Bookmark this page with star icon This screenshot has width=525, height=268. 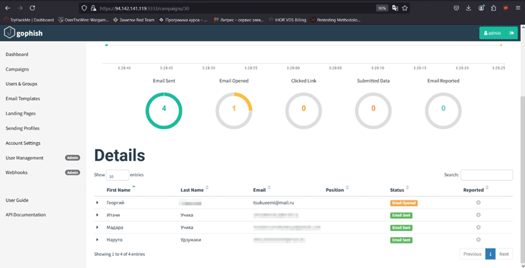(405, 8)
